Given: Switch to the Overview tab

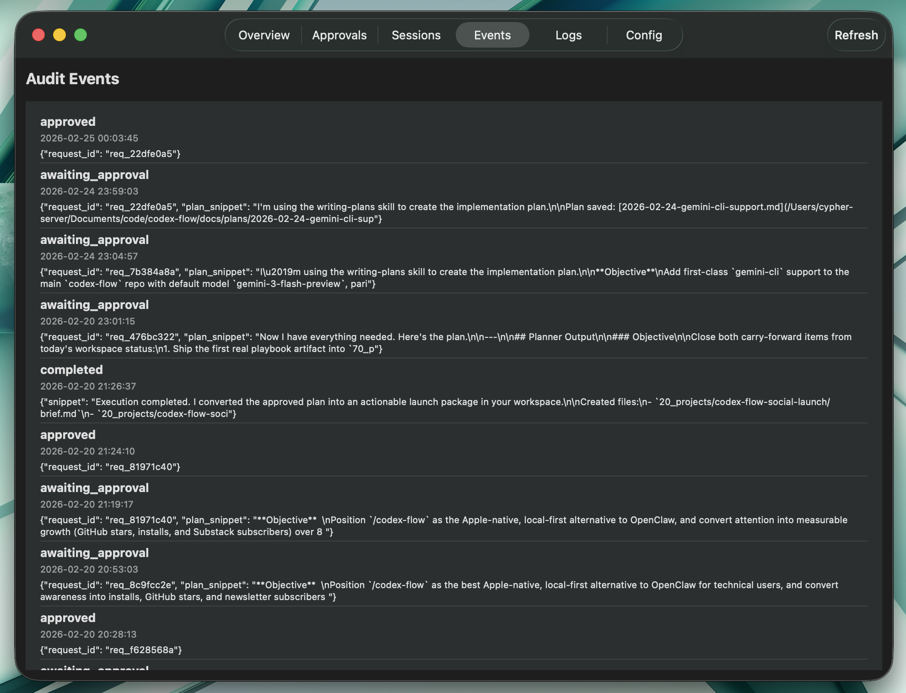Looking at the screenshot, I should [x=264, y=35].
